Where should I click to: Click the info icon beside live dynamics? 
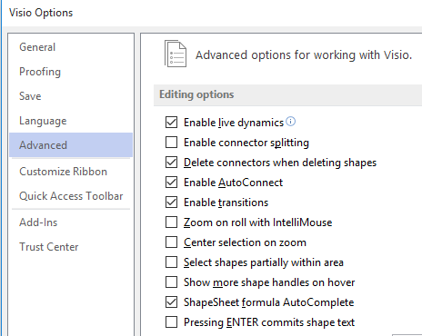pos(290,122)
